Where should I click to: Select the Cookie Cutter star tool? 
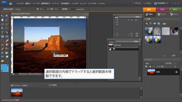tap(2, 37)
